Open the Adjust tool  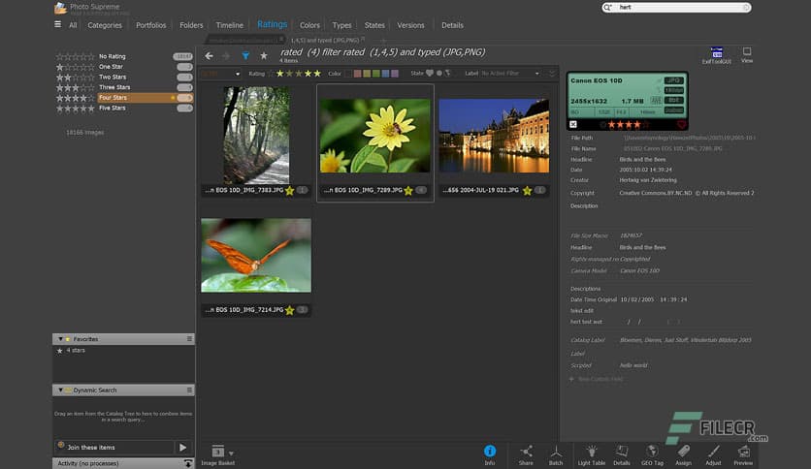point(713,455)
